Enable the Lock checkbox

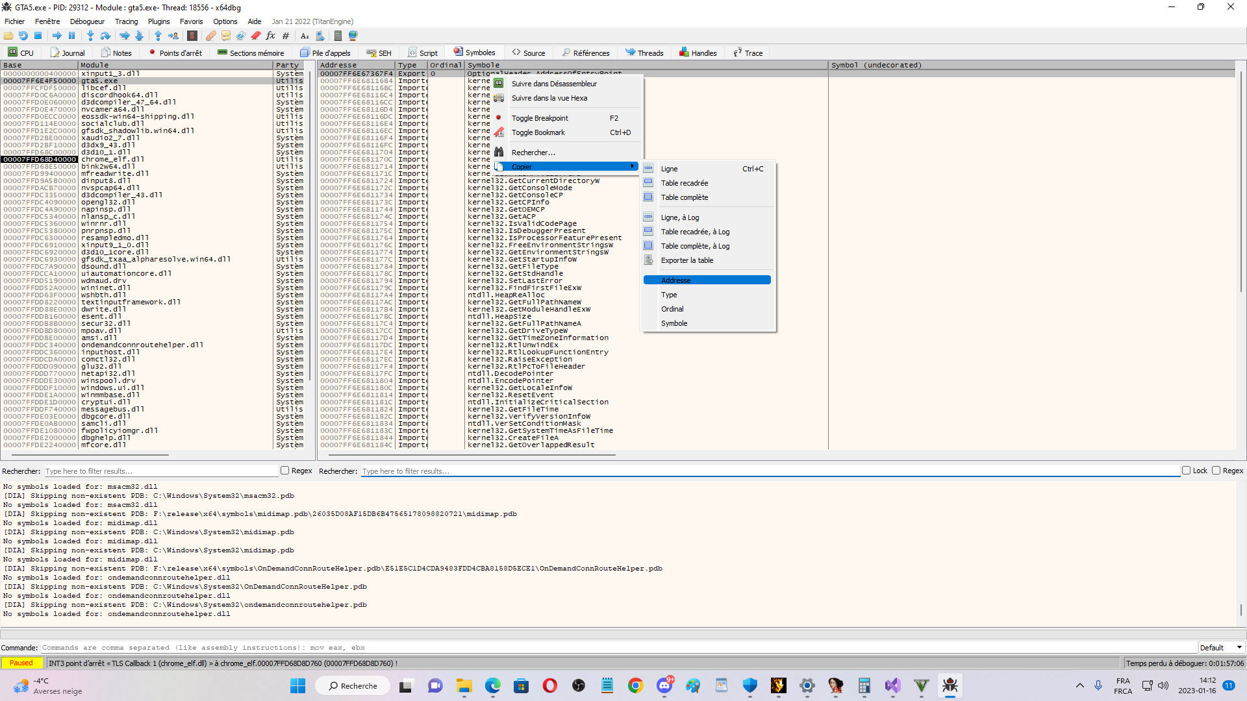tap(1186, 471)
